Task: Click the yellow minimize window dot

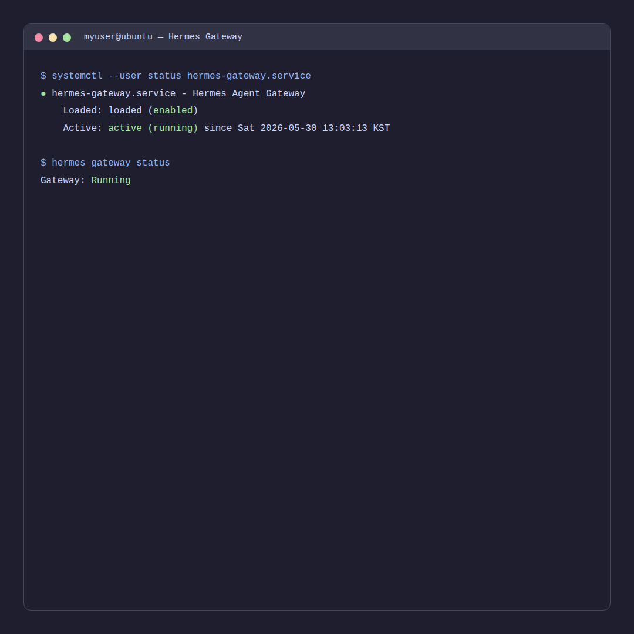Action: 53,38
